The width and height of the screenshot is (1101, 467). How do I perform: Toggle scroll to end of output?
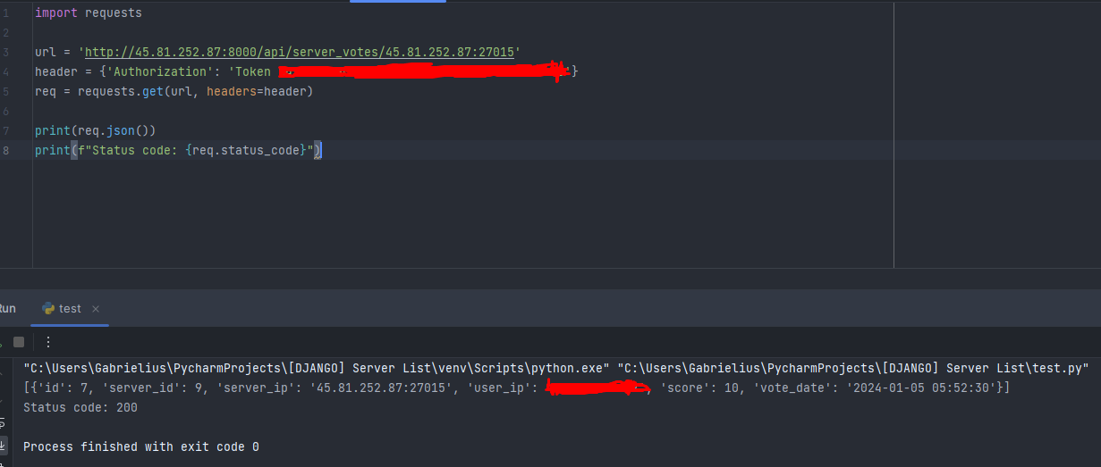(3, 444)
